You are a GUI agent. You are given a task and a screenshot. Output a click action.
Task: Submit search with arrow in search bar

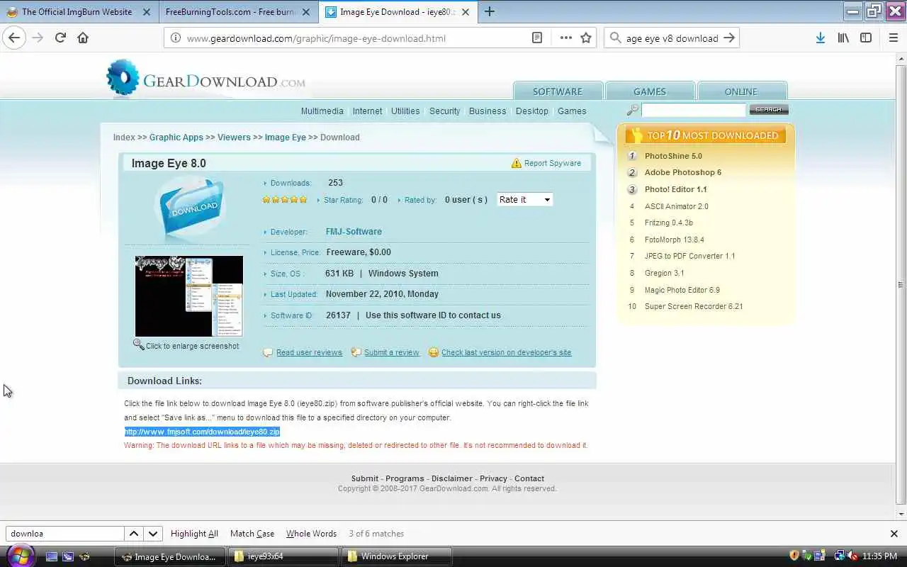729,38
